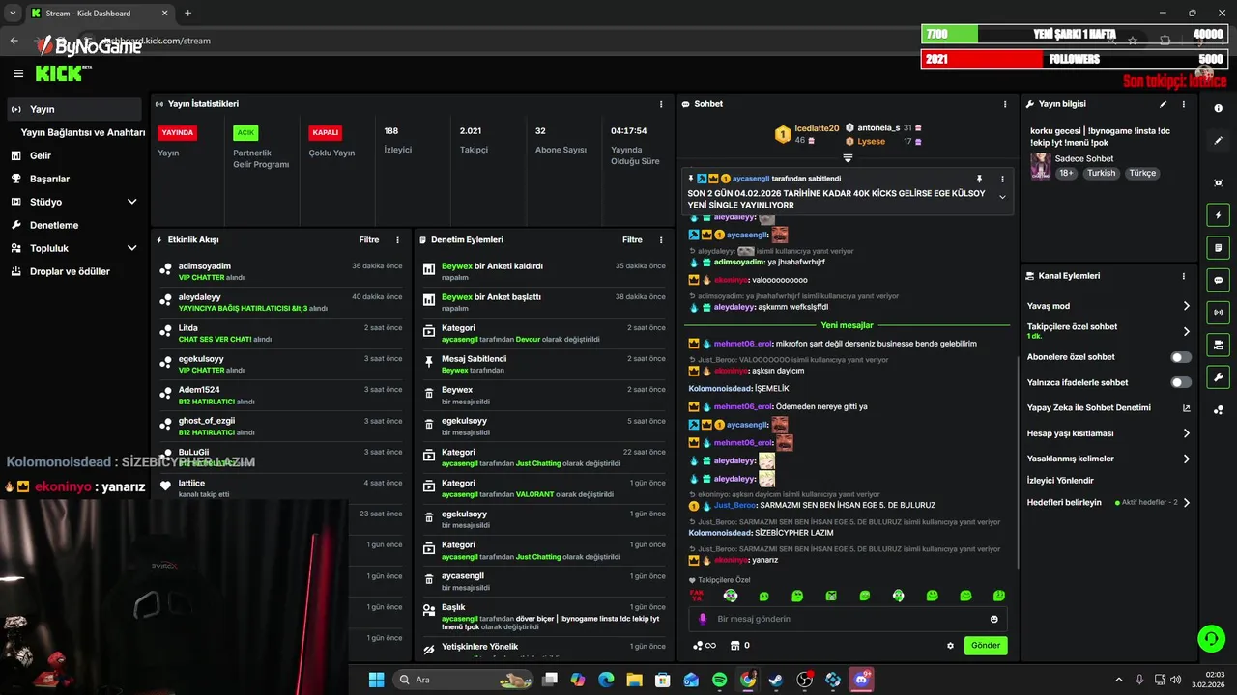Toggle the lightning bolt panel in right toolbar
1237x695 pixels.
(1218, 215)
